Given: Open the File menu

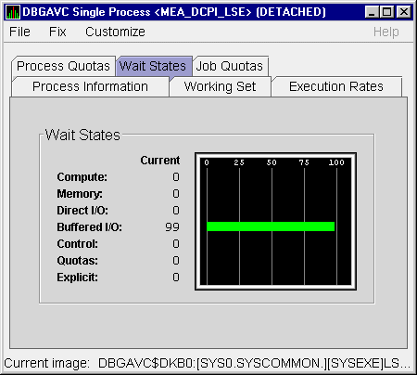Looking at the screenshot, I should 19,32.
